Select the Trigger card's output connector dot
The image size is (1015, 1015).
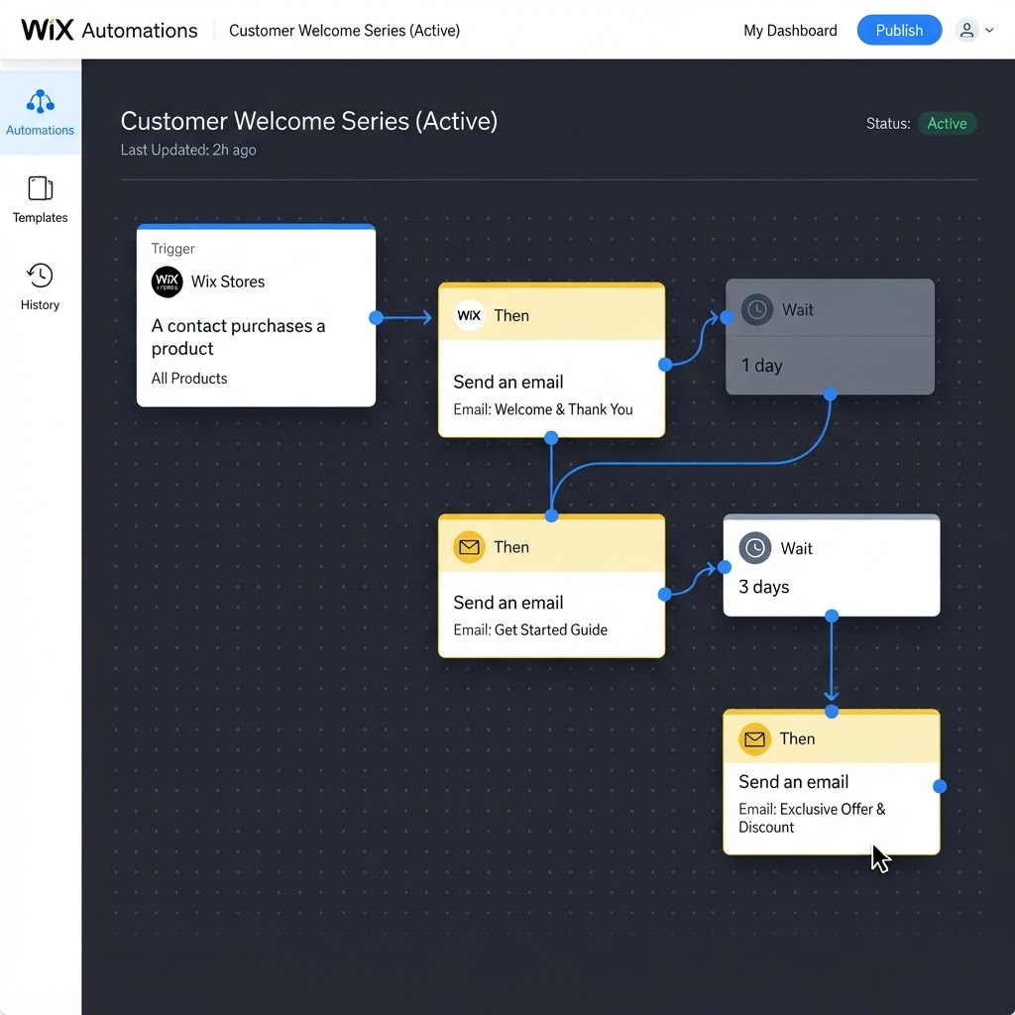click(376, 317)
